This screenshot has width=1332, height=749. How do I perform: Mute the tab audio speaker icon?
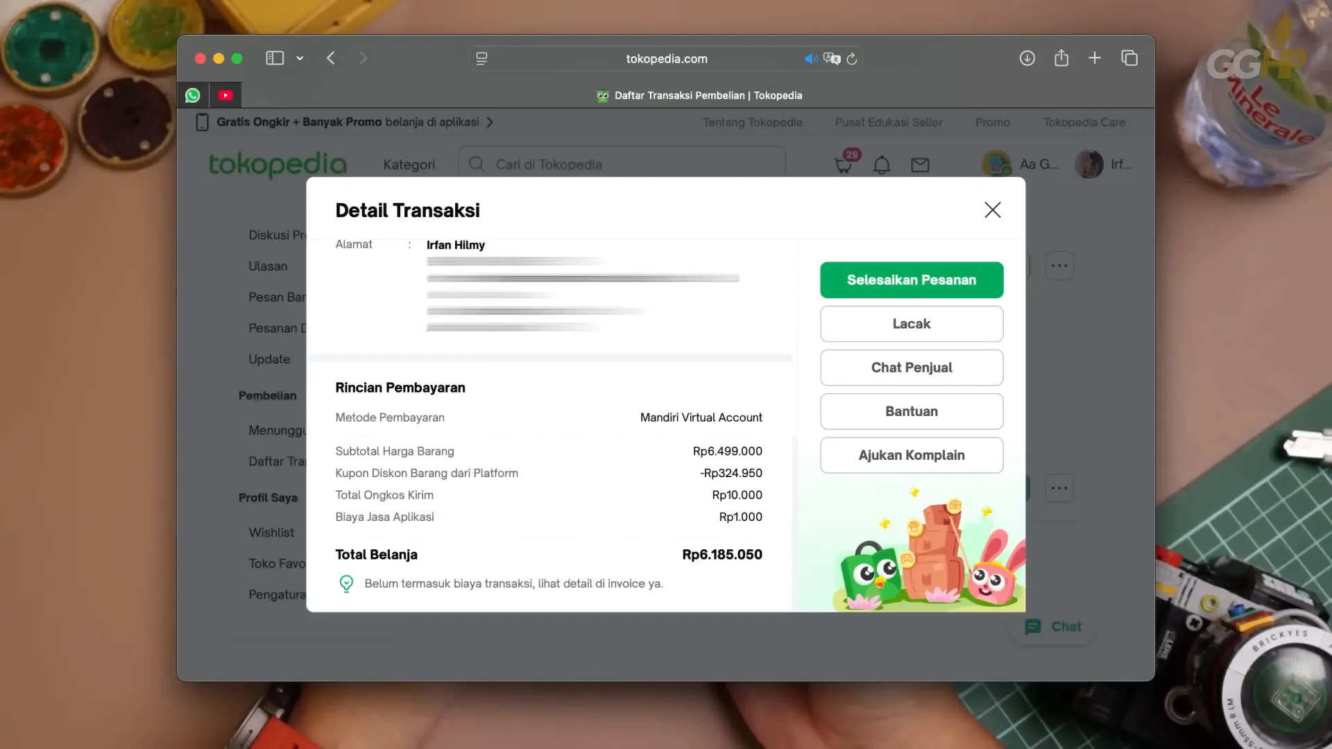click(811, 59)
